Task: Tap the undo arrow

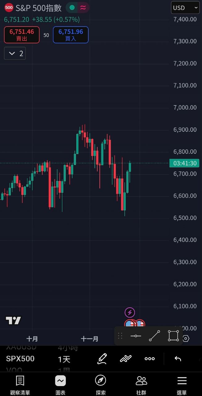Action: click(x=178, y=359)
